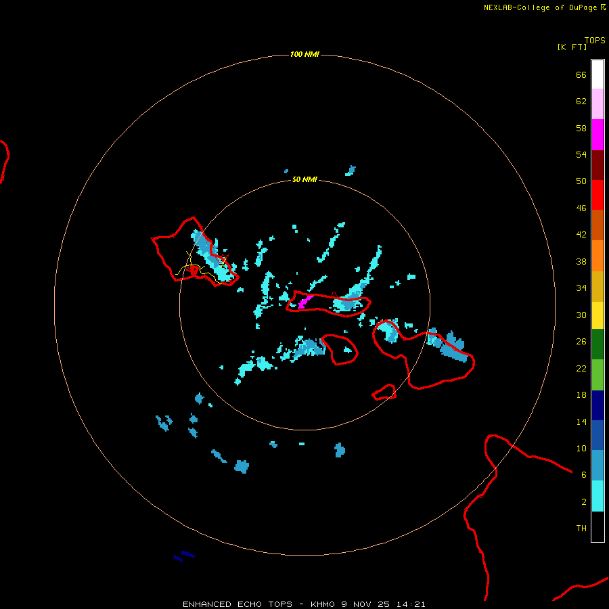609x609 pixels.
Task: Click the medium blue 18 kft legend swatch
Action: 597,435
